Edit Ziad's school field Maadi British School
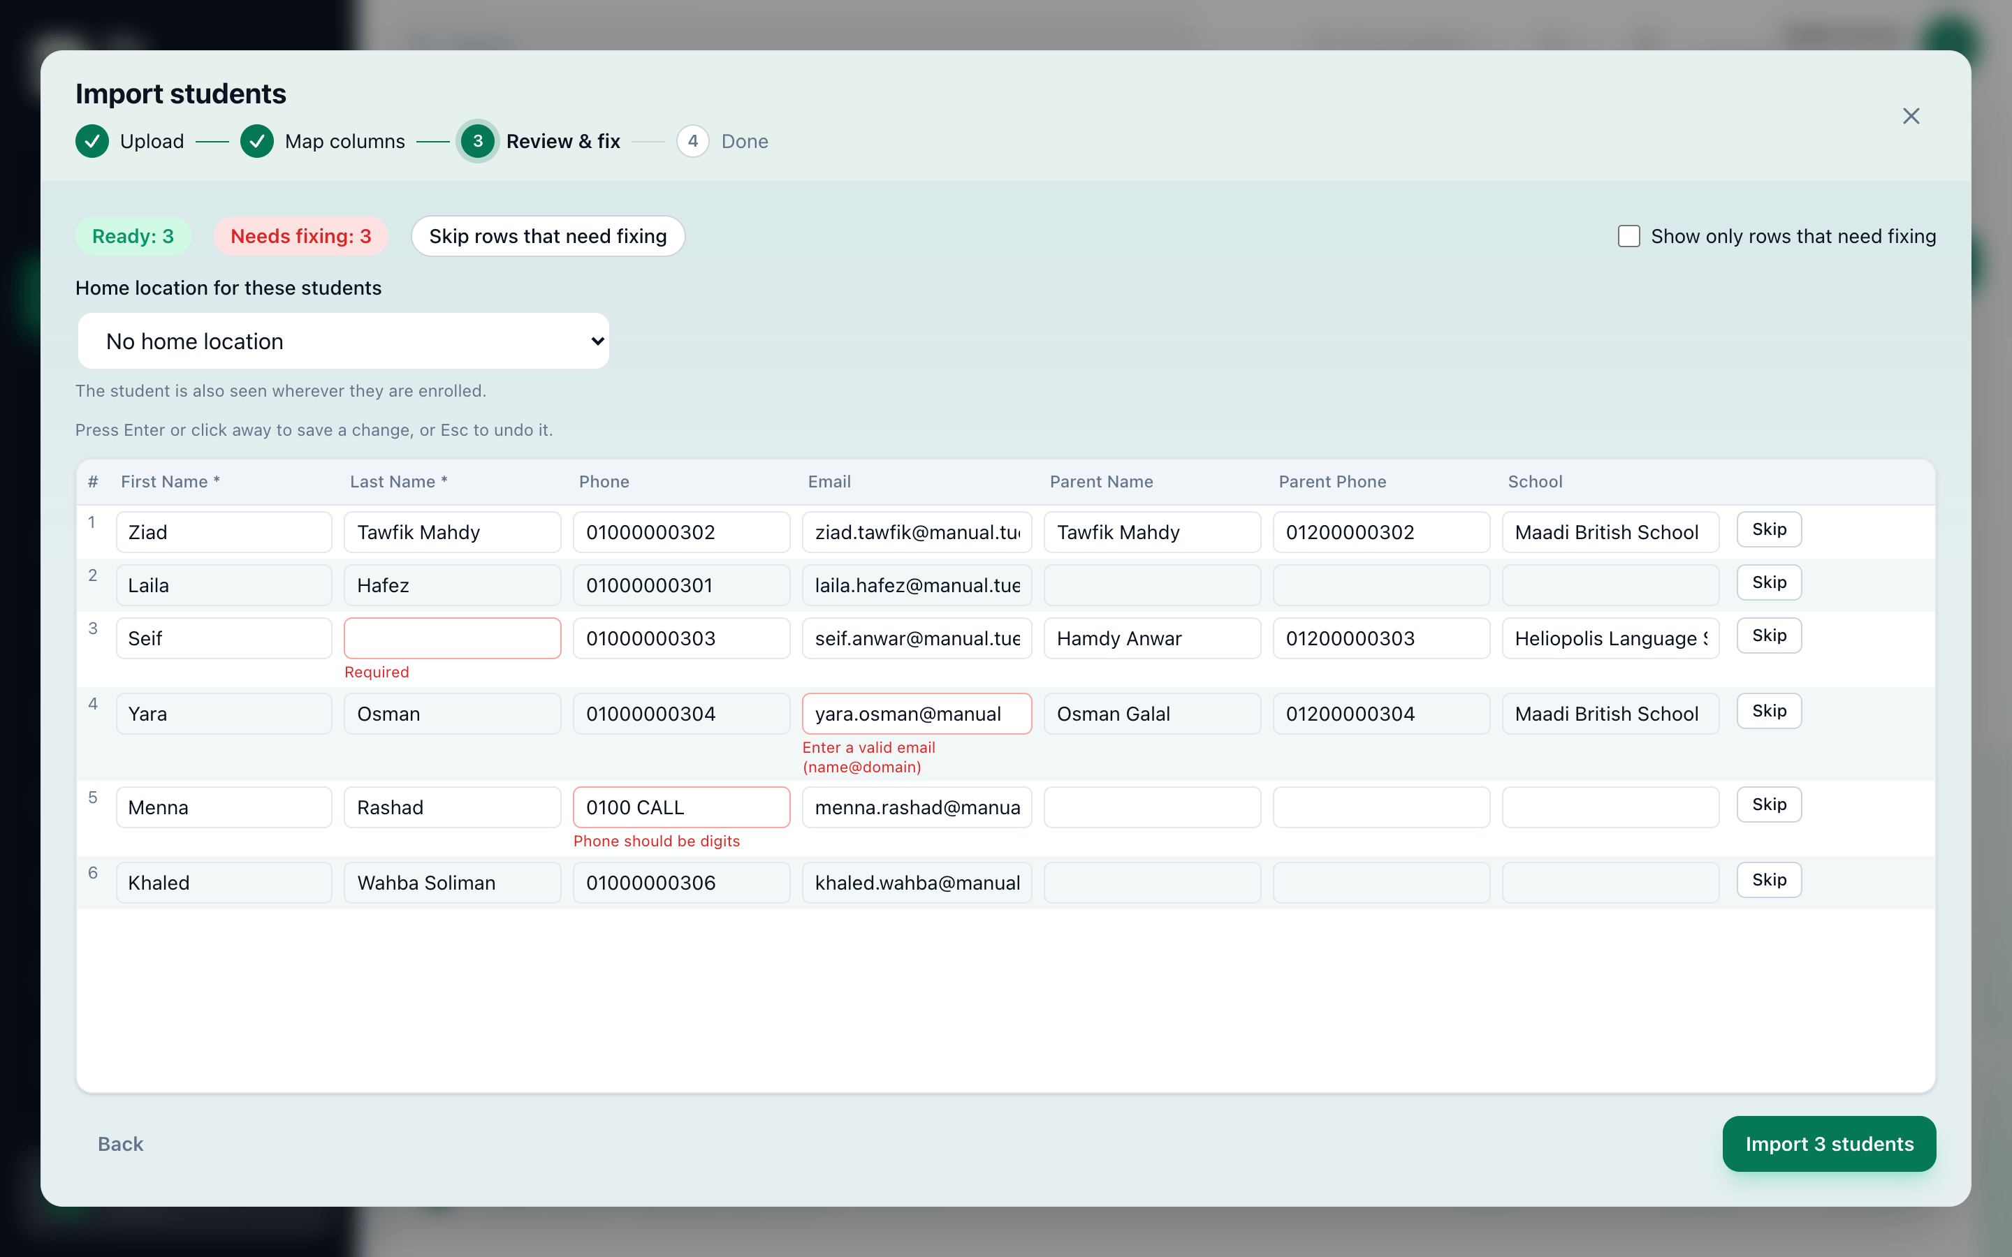 1610,532
